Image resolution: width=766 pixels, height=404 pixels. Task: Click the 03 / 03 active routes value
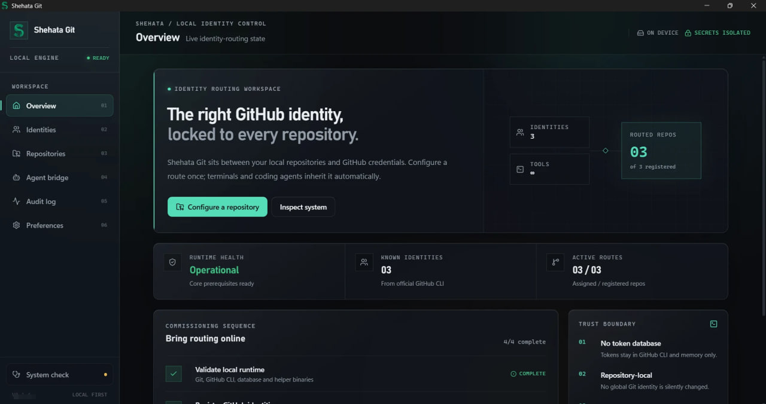[587, 270]
